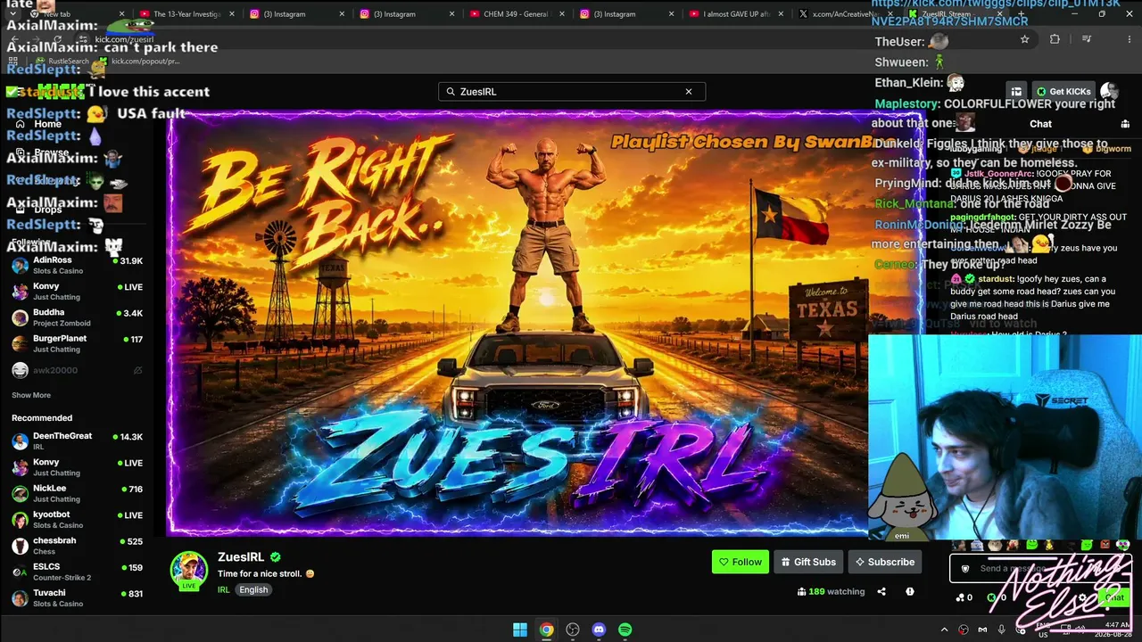
Task: Click the microphone tray icon
Action: 1001,630
